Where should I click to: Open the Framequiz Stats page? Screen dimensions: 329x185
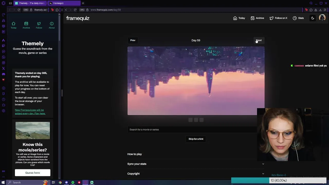point(298,18)
